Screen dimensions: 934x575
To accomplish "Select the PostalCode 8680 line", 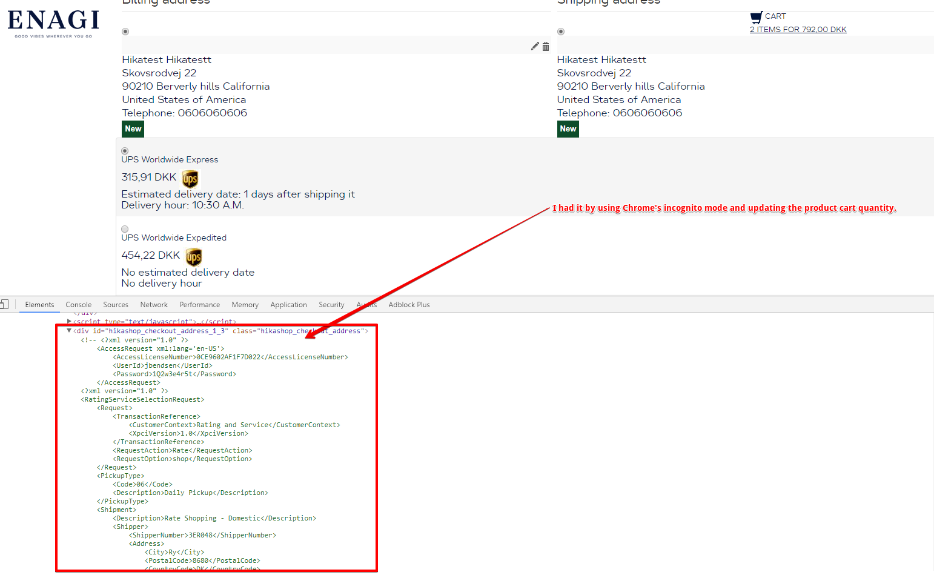I will tap(202, 560).
